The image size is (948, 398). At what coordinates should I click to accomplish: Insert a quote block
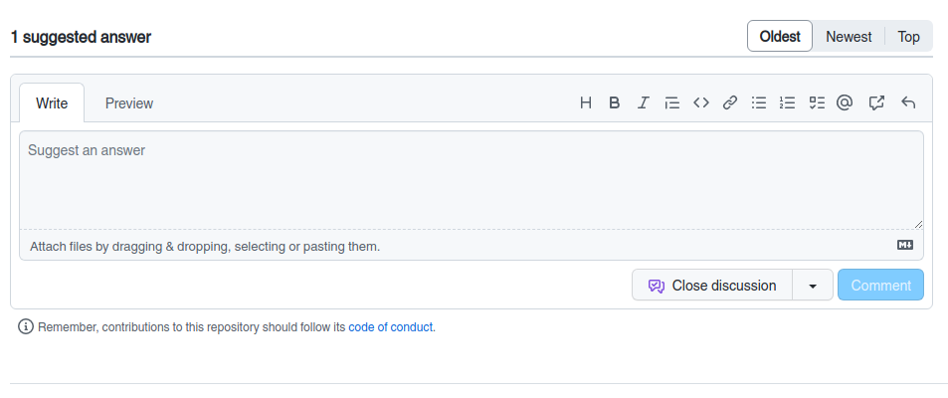[672, 102]
